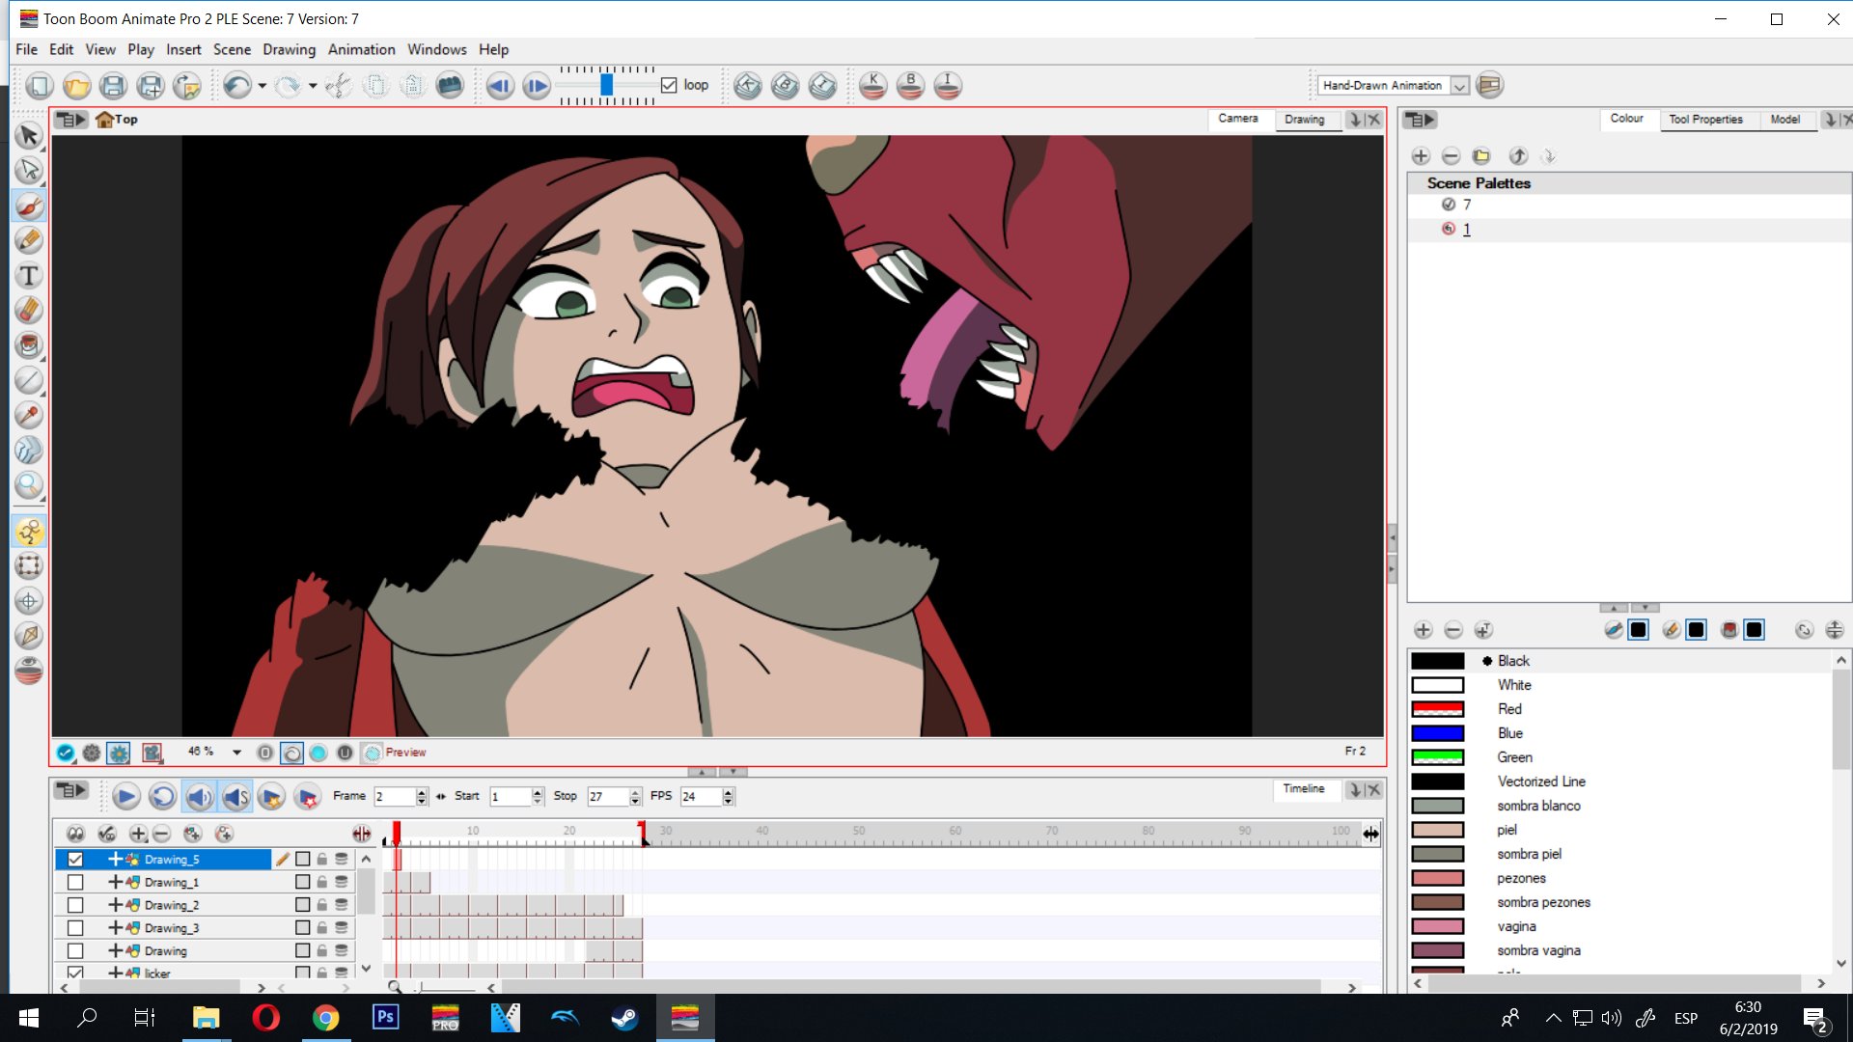The height and width of the screenshot is (1042, 1853).
Task: Add a layer with timeline plus icon
Action: pos(138,834)
